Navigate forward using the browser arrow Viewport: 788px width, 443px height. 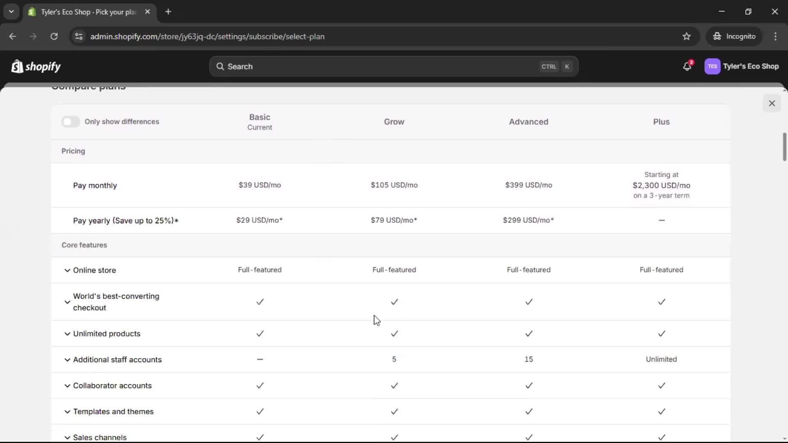point(33,36)
